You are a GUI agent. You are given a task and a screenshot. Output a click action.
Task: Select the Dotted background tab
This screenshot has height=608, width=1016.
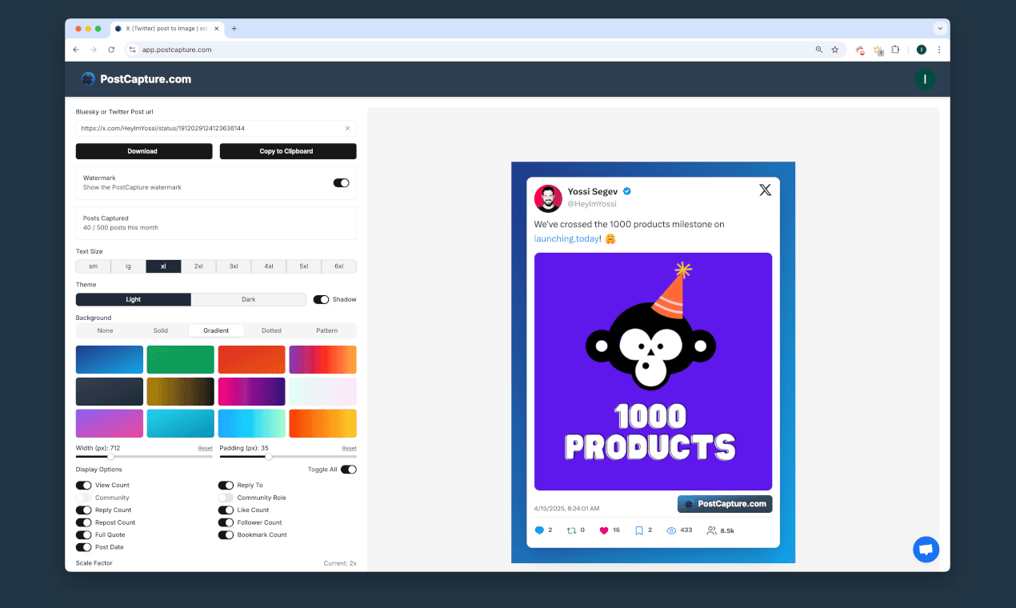(x=271, y=330)
